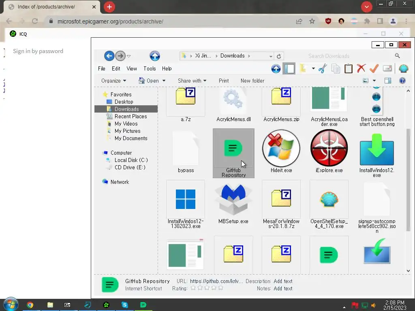This screenshot has width=415, height=311.
Task: Click Downloads in the address breadcrumb
Action: point(232,56)
